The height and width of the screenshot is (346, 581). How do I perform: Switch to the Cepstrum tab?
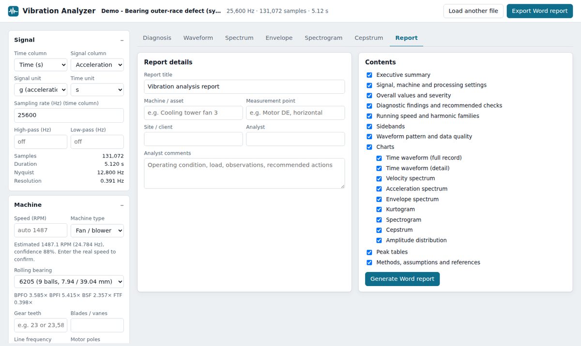[x=369, y=38]
